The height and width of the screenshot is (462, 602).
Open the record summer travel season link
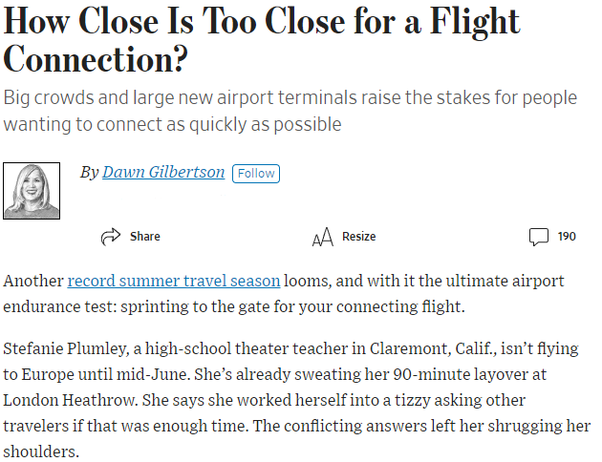pyautogui.click(x=174, y=282)
